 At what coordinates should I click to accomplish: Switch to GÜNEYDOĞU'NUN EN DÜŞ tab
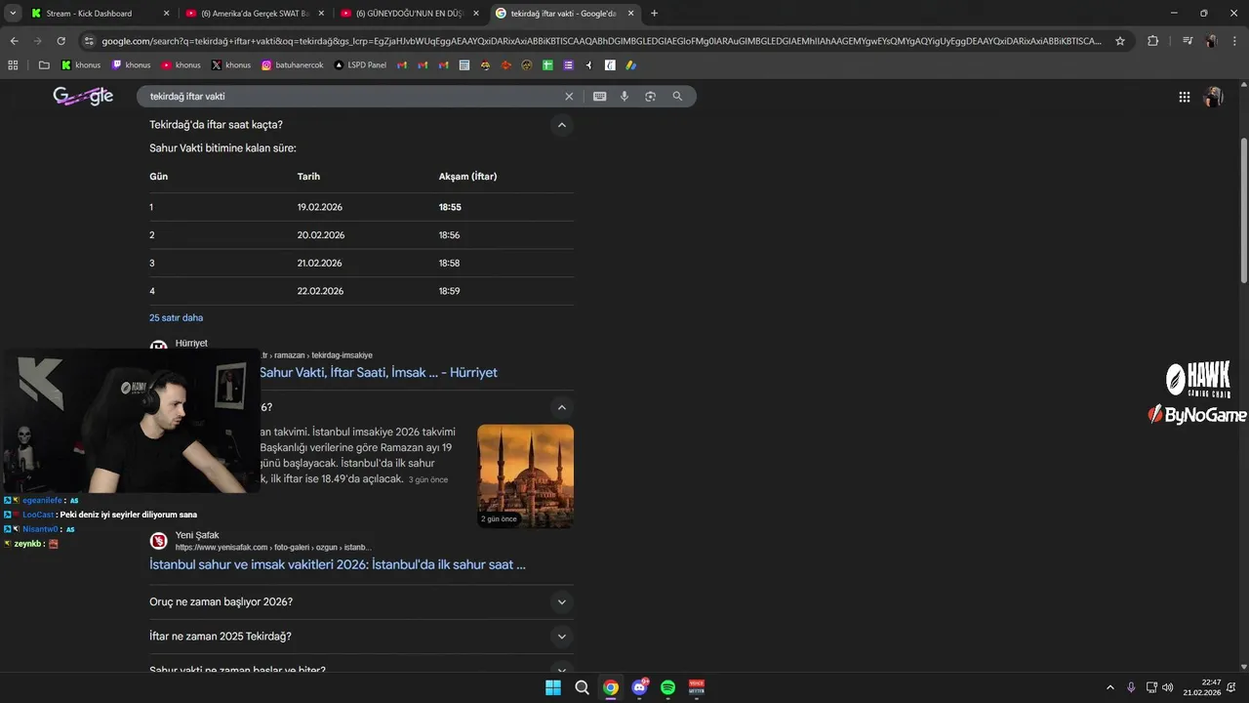(x=408, y=14)
